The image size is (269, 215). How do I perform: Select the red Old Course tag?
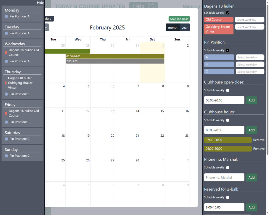(x=219, y=19)
